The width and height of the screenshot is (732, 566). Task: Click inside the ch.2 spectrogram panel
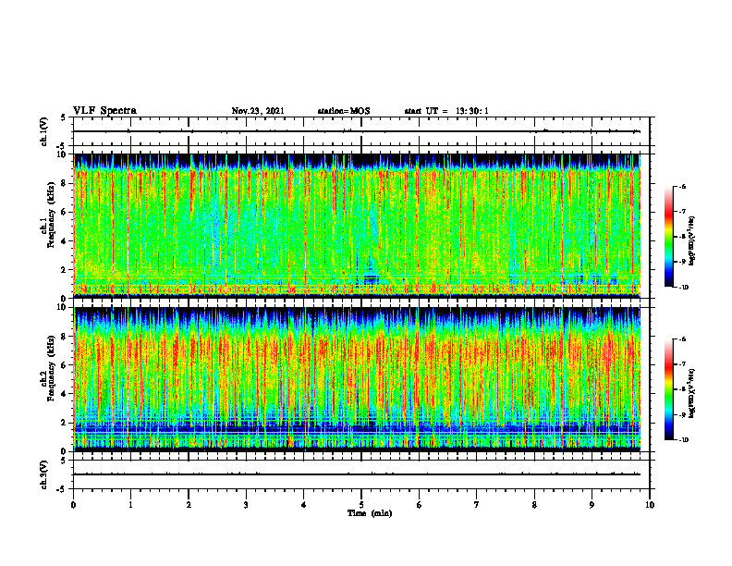click(x=357, y=379)
